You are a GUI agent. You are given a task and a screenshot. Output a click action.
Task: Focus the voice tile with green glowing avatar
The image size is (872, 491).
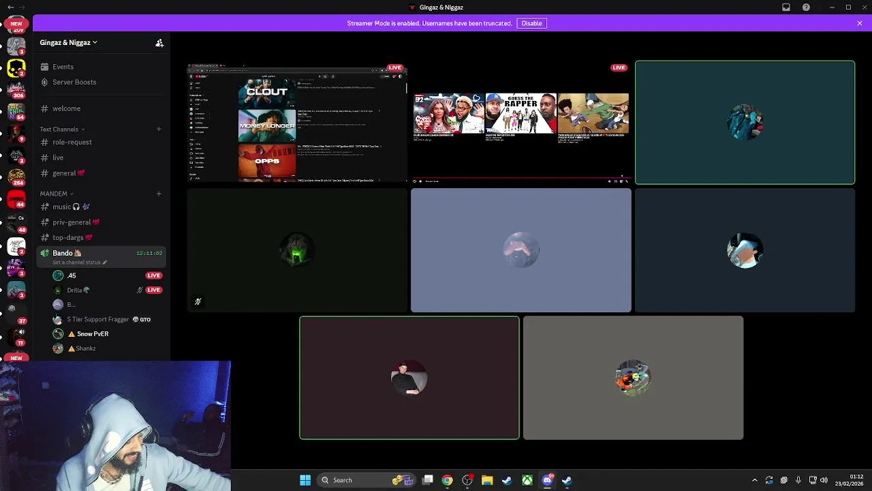coord(297,250)
